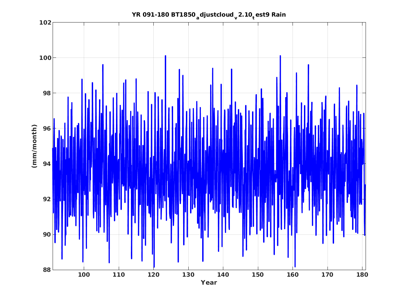The height and width of the screenshot is (303, 404).
Task: Click the x-axis tick label 130
Action: coord(188,275)
